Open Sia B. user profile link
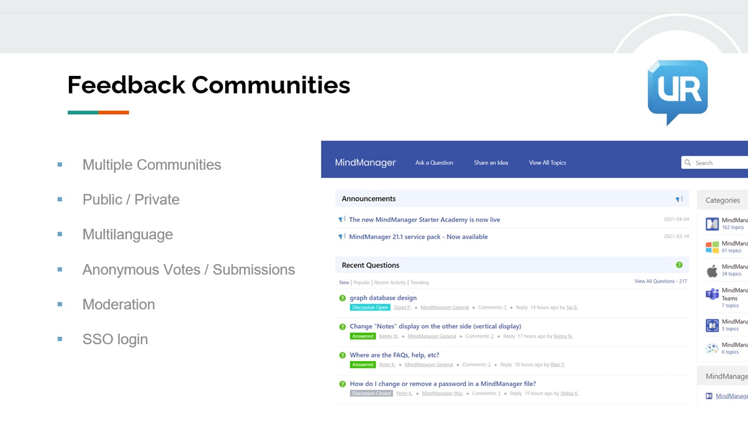The height and width of the screenshot is (447, 748). click(x=572, y=308)
